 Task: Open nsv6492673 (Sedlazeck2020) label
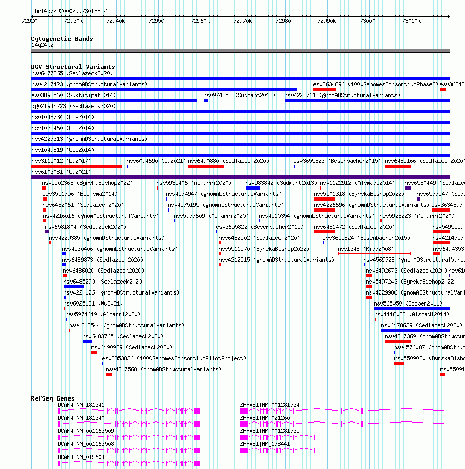pyautogui.click(x=406, y=271)
